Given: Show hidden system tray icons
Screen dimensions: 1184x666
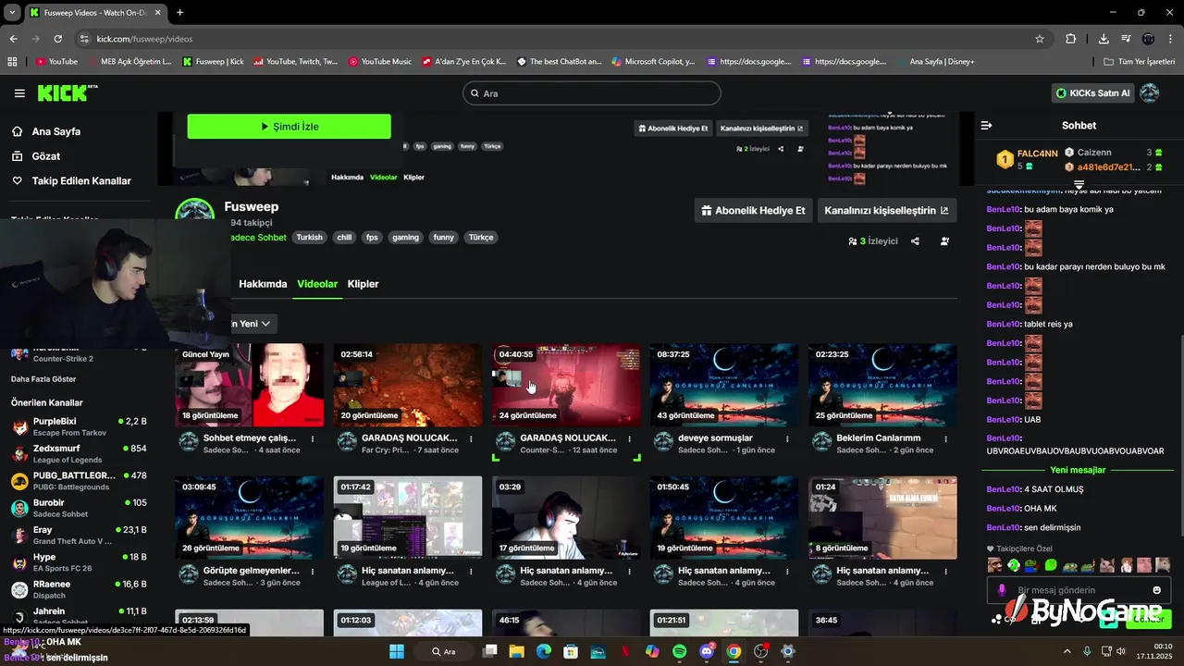Looking at the screenshot, I should [x=1066, y=651].
